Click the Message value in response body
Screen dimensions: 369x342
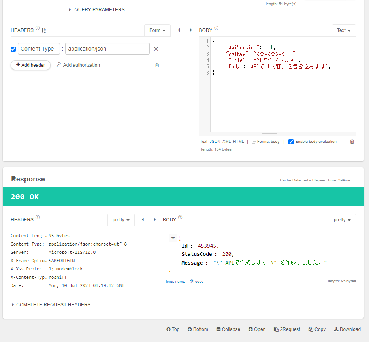[270, 263]
